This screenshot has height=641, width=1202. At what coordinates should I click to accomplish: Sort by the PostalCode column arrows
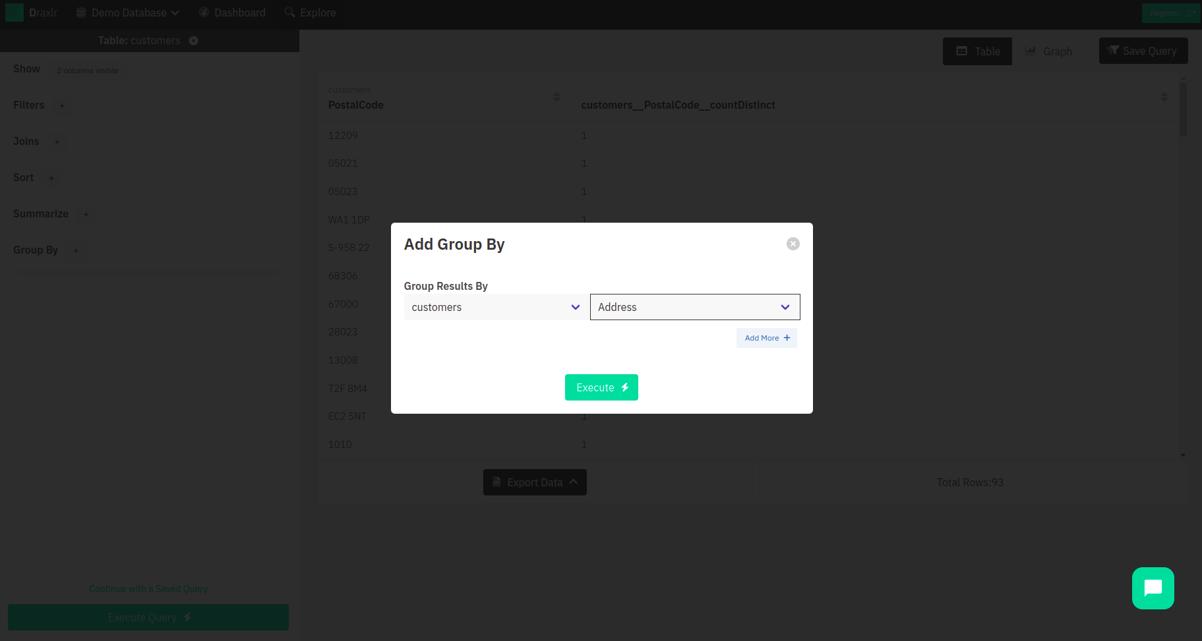556,97
